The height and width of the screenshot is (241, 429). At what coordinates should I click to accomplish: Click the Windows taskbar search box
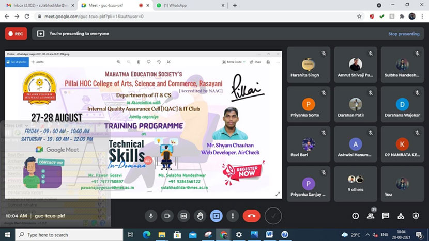coord(67,235)
